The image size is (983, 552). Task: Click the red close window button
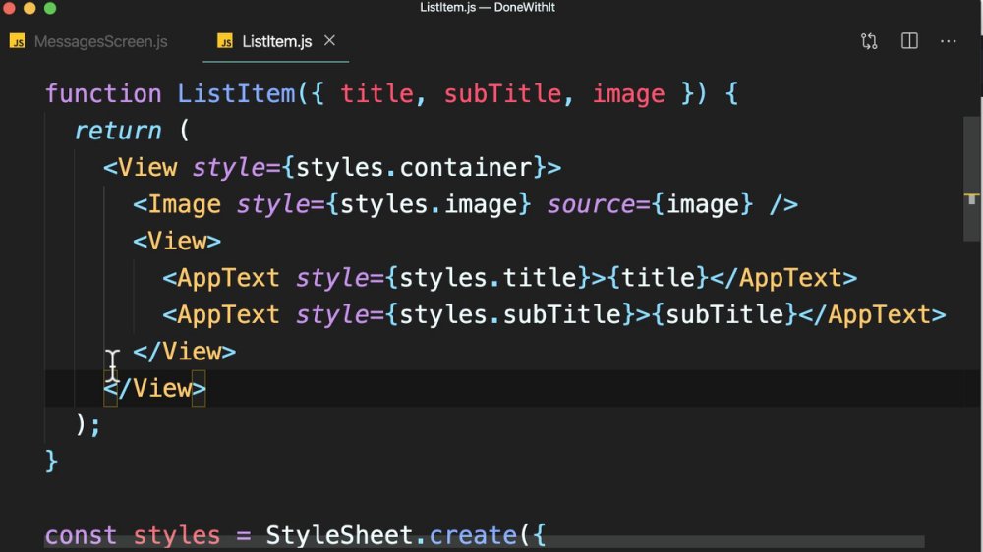[9, 8]
